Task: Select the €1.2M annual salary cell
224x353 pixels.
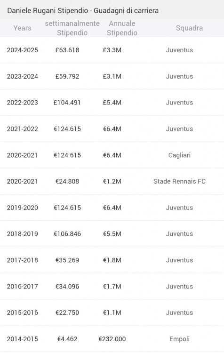Action: coord(112,181)
